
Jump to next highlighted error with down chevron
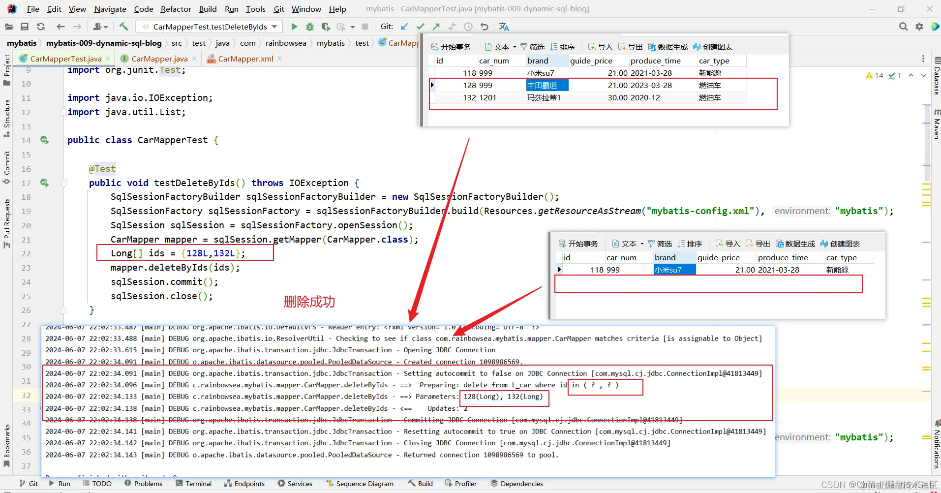click(924, 75)
